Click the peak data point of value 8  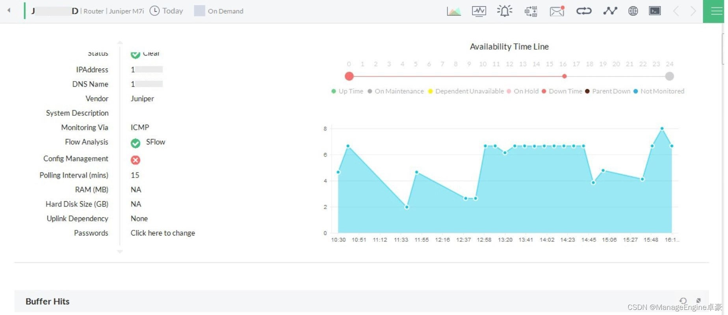click(x=662, y=129)
